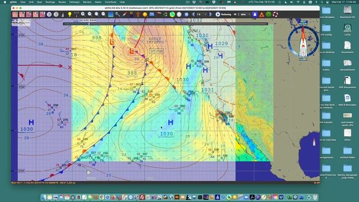Open the Routes menu
Viewport: 359px width, 202px height.
tap(62, 2)
